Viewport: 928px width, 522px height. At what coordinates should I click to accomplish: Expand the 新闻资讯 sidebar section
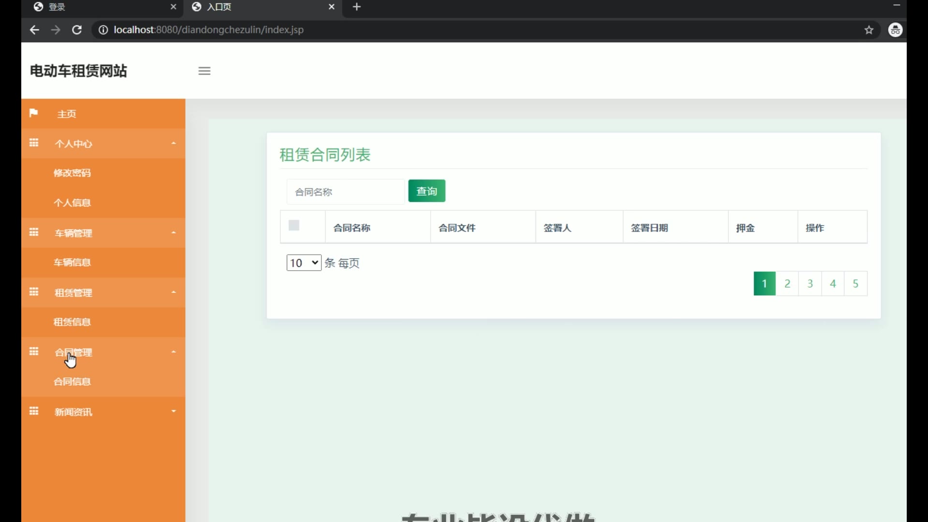[174, 411]
